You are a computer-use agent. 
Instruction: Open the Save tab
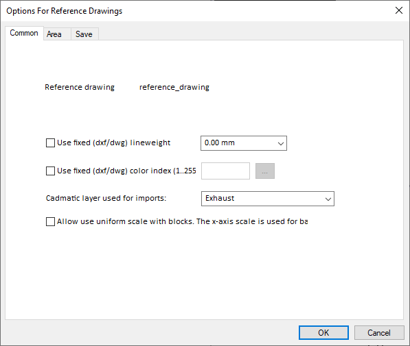pyautogui.click(x=84, y=34)
